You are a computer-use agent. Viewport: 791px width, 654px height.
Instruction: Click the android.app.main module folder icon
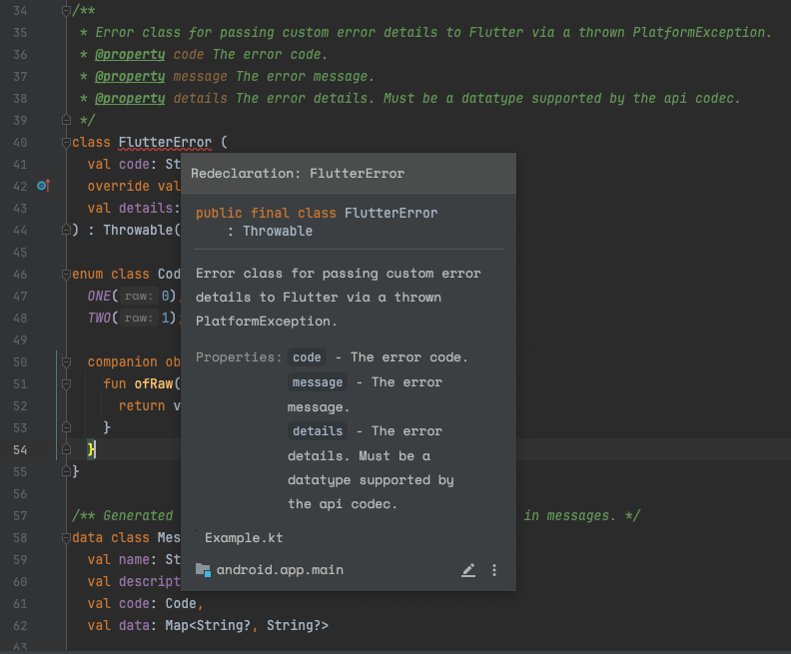point(203,570)
